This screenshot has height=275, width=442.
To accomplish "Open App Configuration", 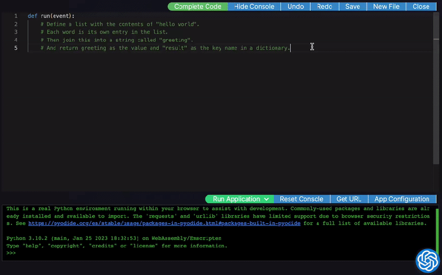I will coord(402,199).
